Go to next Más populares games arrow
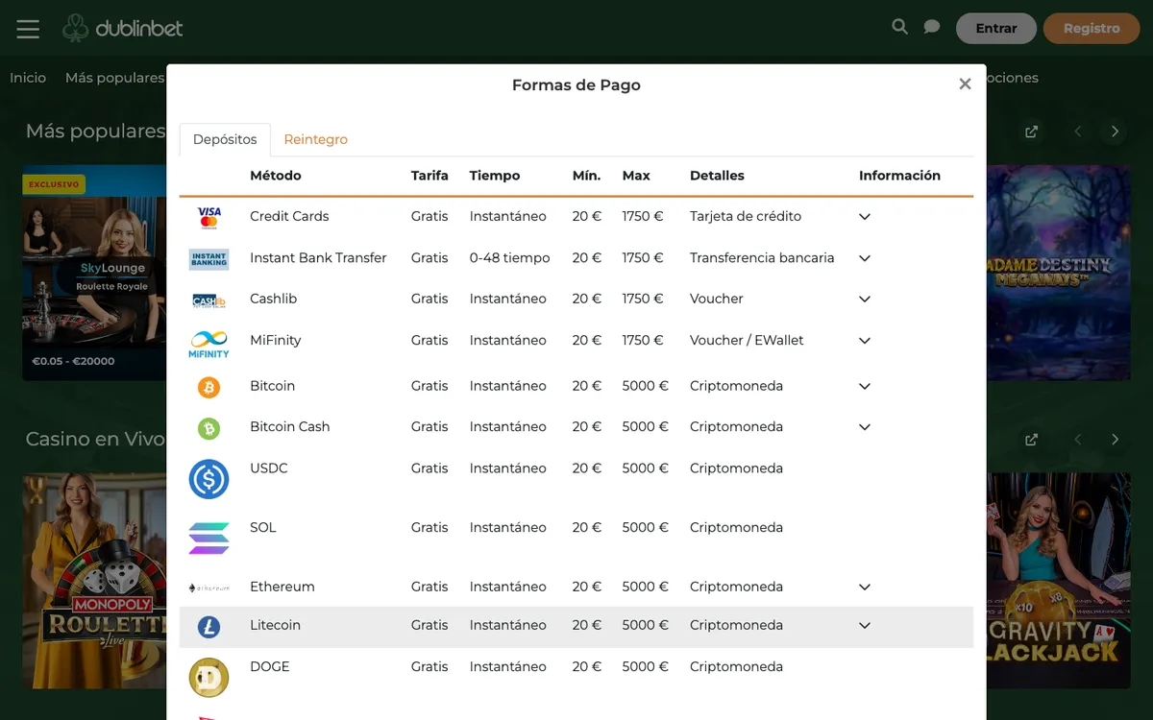The image size is (1153, 720). 1115,132
